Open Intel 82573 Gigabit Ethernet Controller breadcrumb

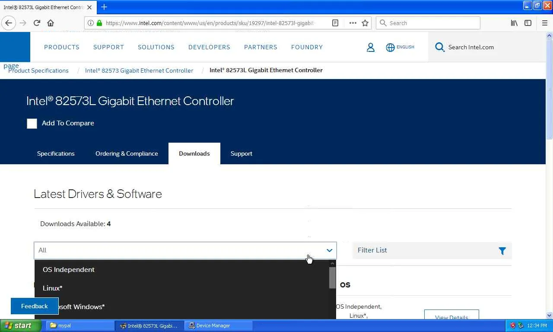(139, 70)
